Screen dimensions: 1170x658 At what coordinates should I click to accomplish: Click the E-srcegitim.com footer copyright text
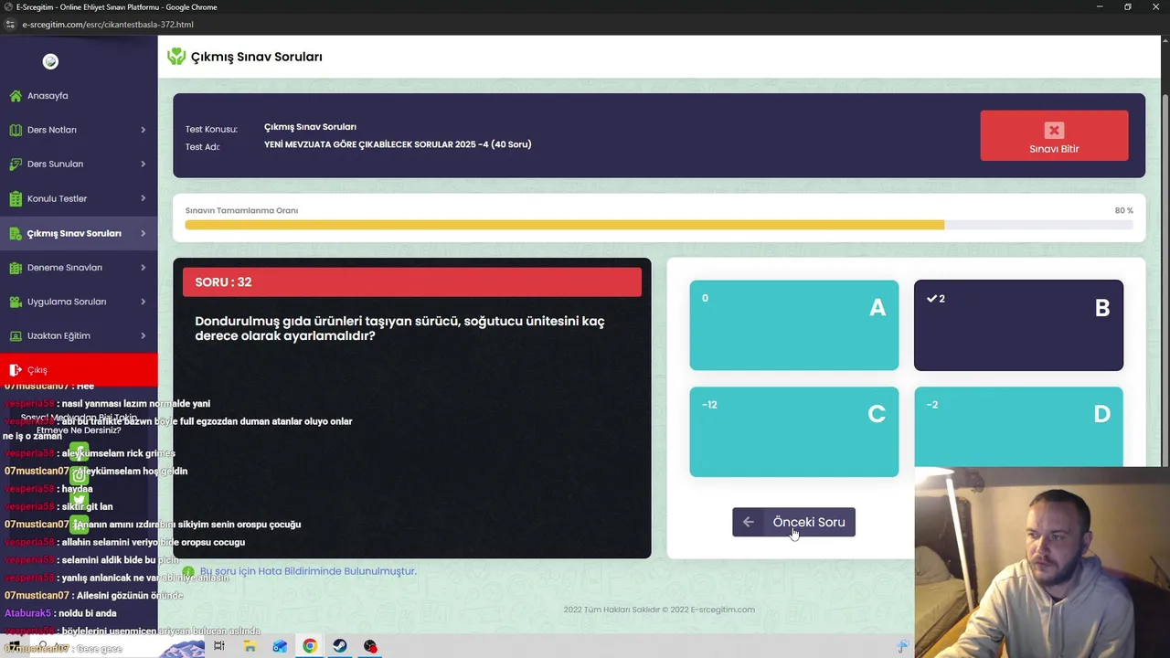click(x=659, y=610)
